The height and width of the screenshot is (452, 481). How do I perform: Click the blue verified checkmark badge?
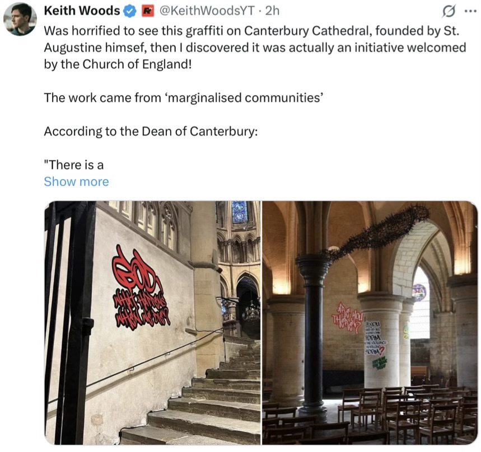pos(130,11)
